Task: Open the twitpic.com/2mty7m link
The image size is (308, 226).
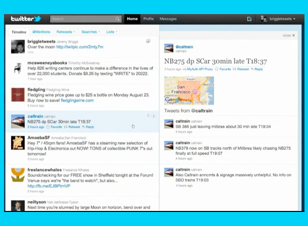Action: pyautogui.click(x=80, y=47)
